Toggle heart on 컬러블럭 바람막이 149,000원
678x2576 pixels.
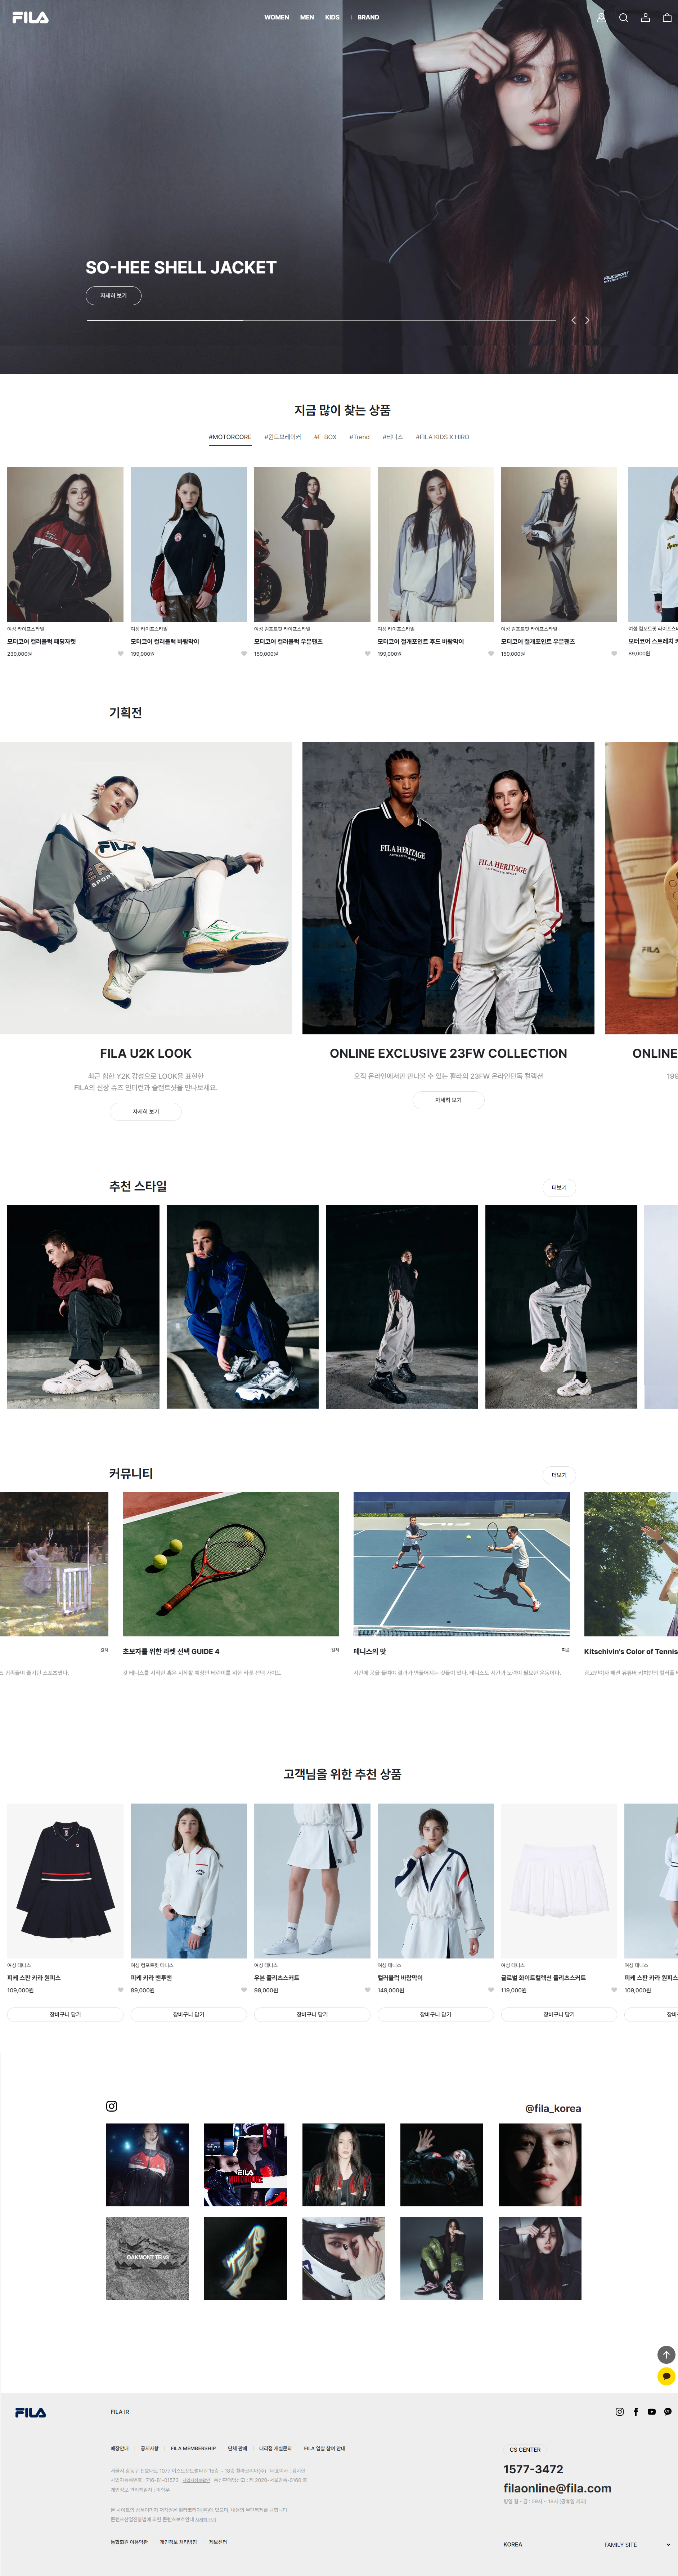tap(490, 1990)
